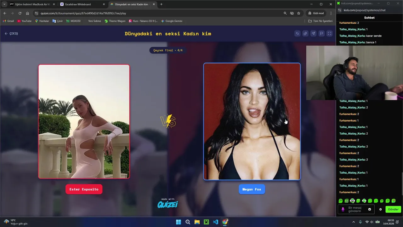Vote for Ester Exposito button
403x227 pixels.
84,189
